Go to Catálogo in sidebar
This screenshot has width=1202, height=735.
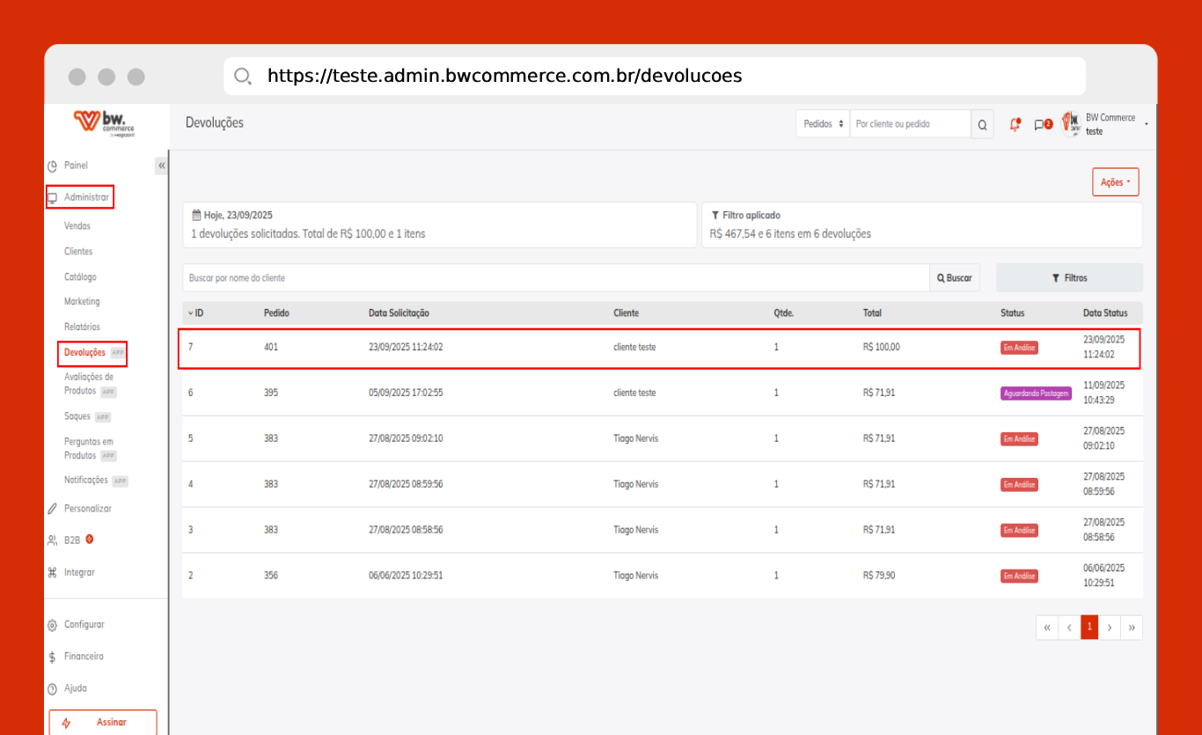pos(80,277)
